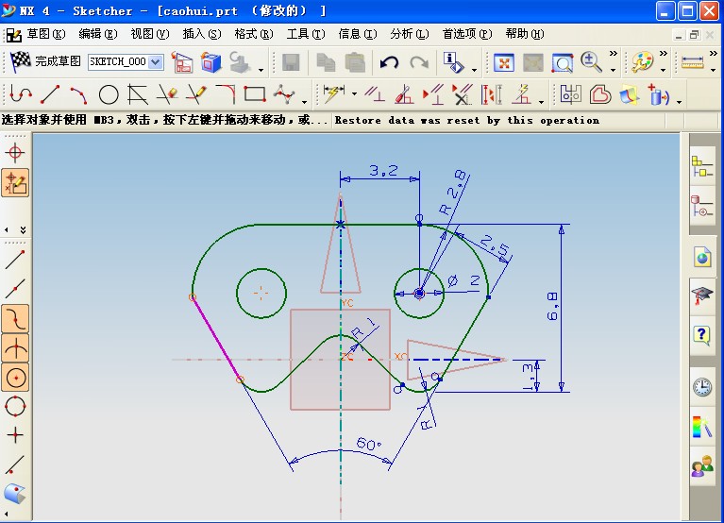Select the Quick Extend tool

[196, 94]
